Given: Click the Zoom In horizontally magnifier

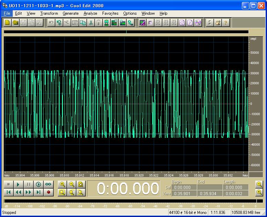Looking at the screenshot, I should (x=62, y=184).
